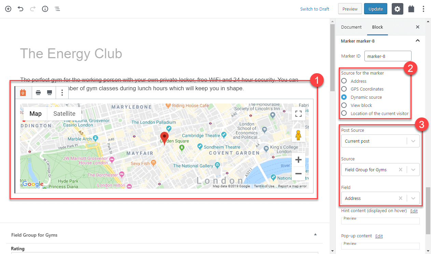Zoom out on the map
This screenshot has width=431, height=254.
pos(298,174)
